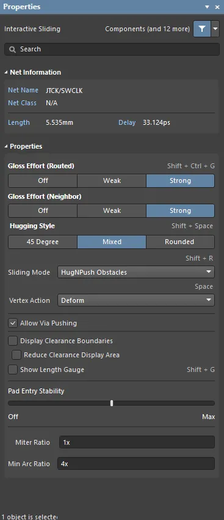Uncheck Allow Via Pushing
This screenshot has width=224, height=520.
click(13, 323)
